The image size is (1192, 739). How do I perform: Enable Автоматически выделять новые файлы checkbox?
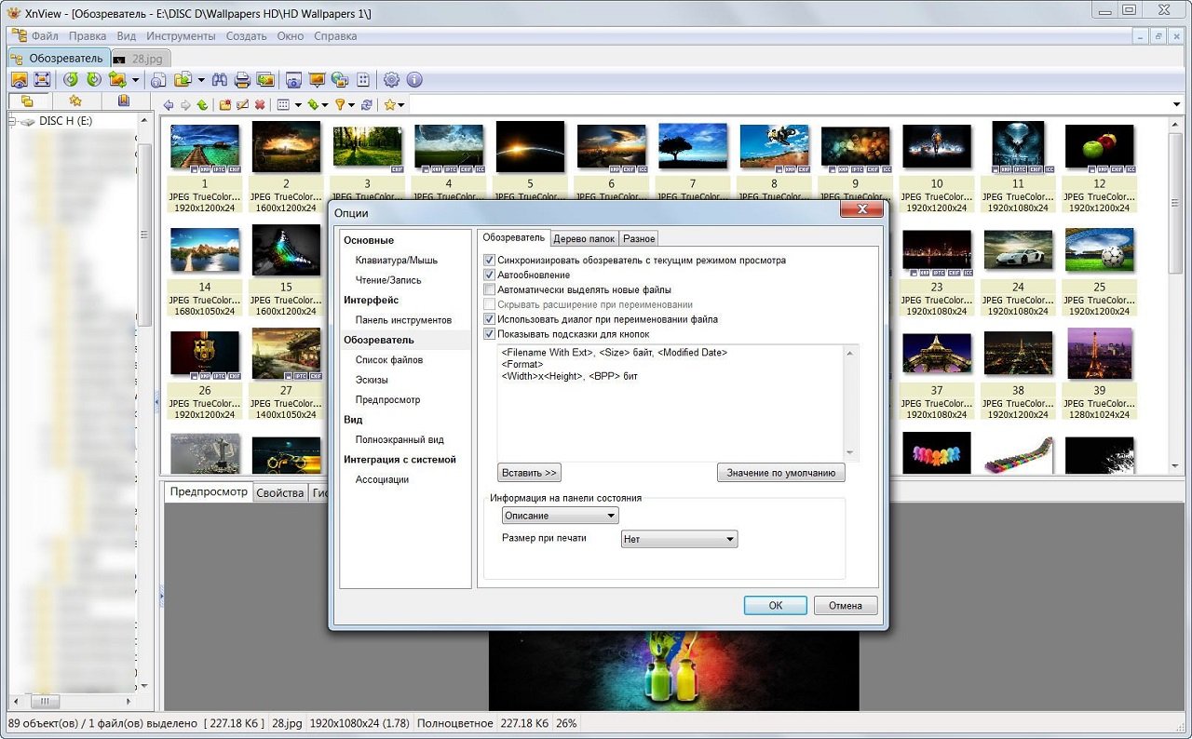coord(490,290)
